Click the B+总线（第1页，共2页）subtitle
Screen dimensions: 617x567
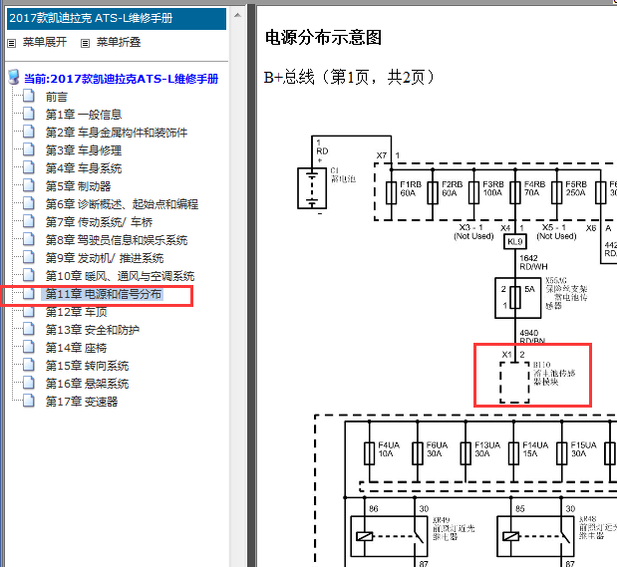(350, 77)
